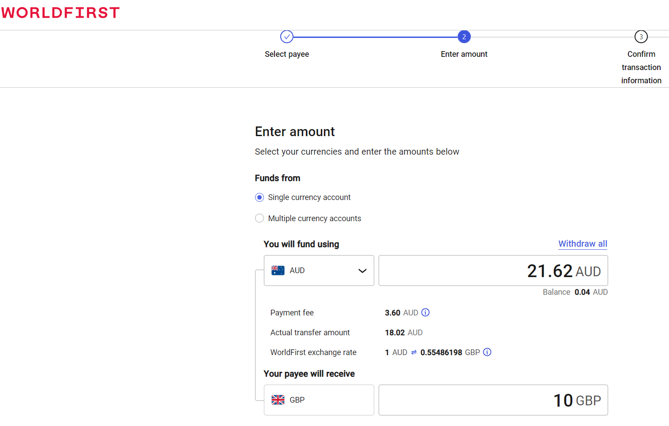Expand currency list using the chevron arrow

click(362, 271)
